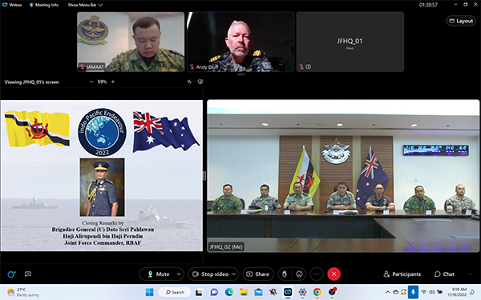The image size is (481, 300).
Task: Zoom out the shared screen with minus
Action: click(91, 82)
